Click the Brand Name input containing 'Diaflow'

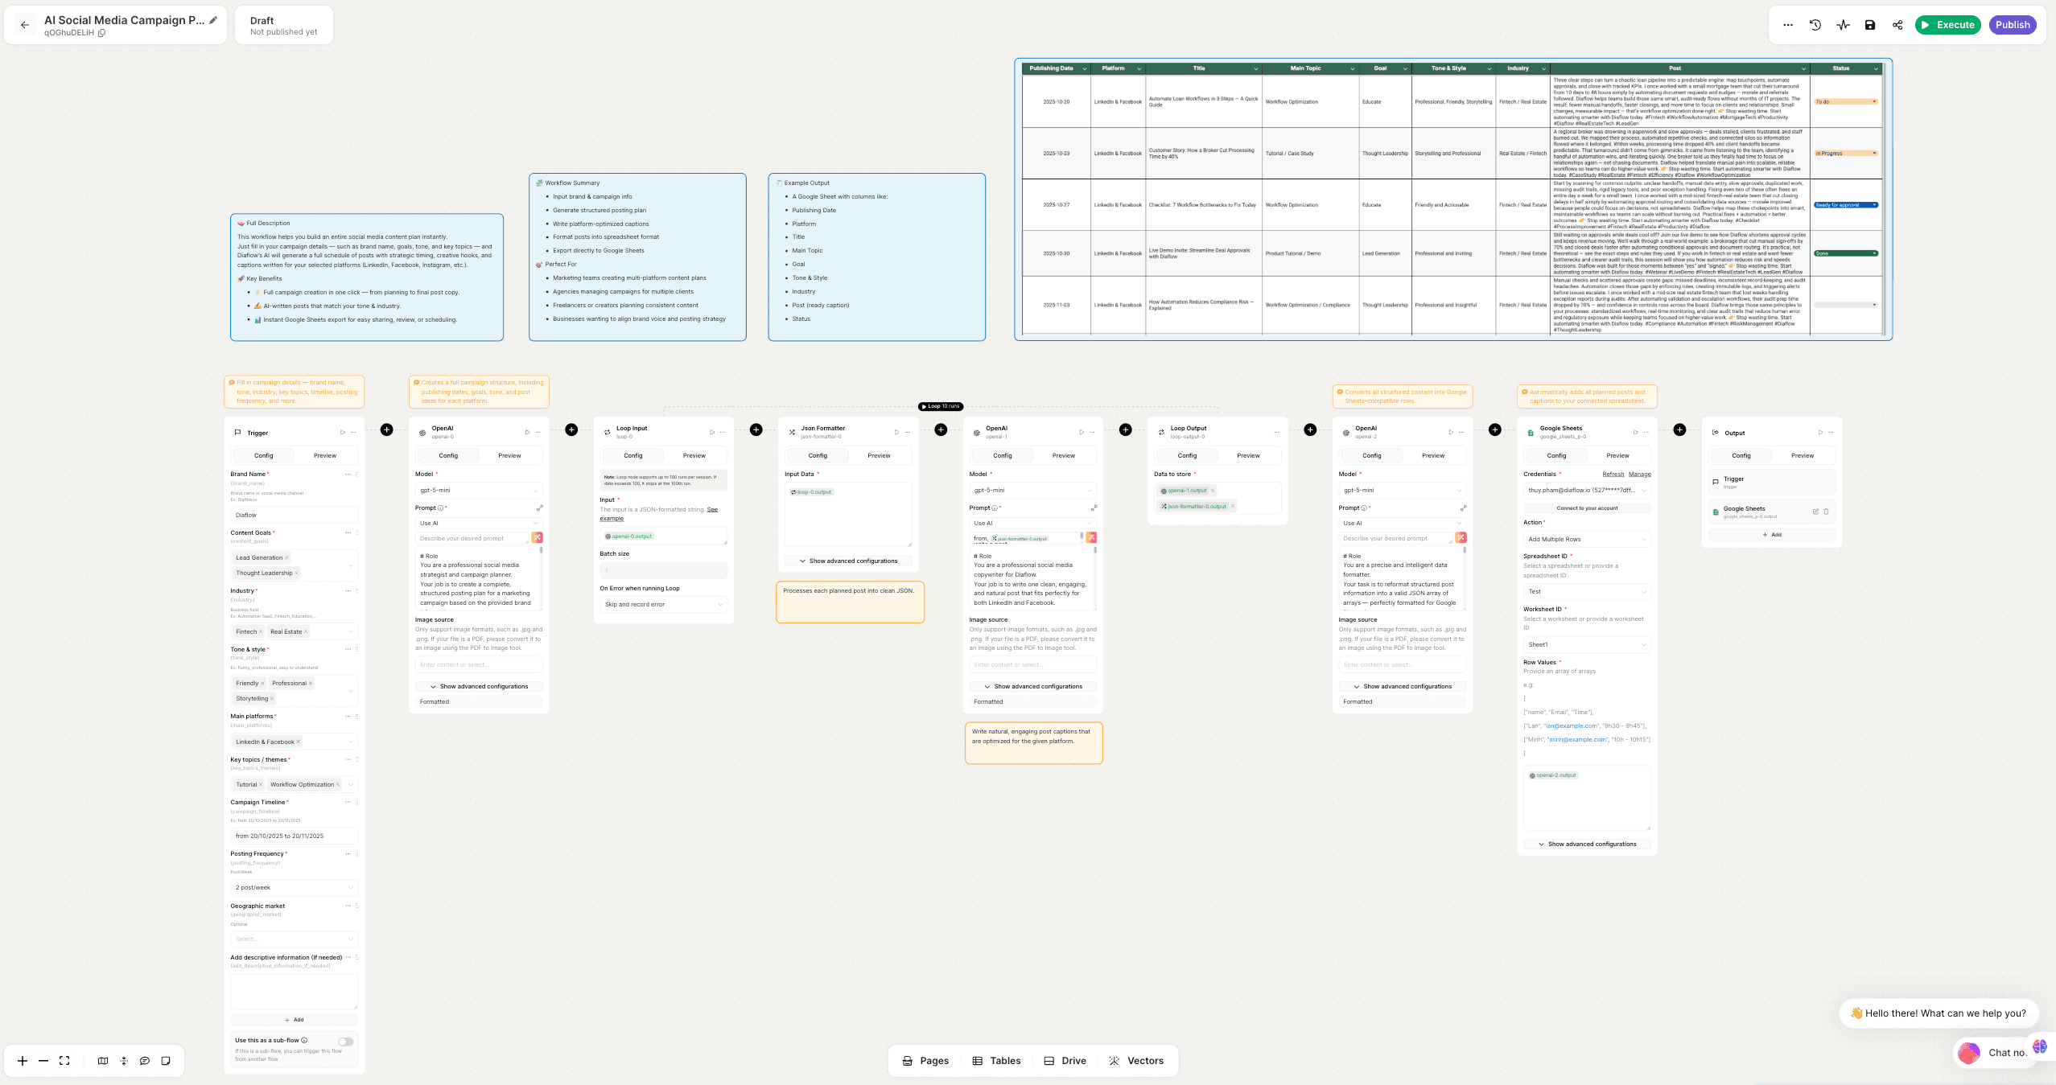(x=294, y=515)
